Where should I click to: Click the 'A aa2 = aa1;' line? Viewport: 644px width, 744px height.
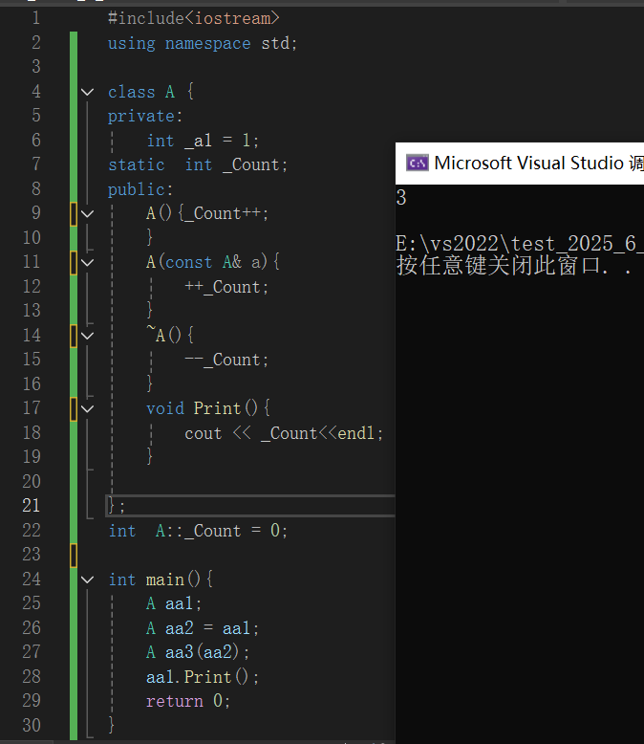coord(203,628)
